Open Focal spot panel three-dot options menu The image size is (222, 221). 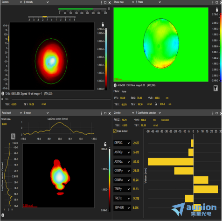click(x=101, y=113)
